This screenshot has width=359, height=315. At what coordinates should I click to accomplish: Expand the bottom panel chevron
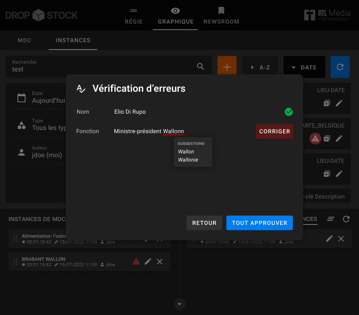pyautogui.click(x=179, y=304)
